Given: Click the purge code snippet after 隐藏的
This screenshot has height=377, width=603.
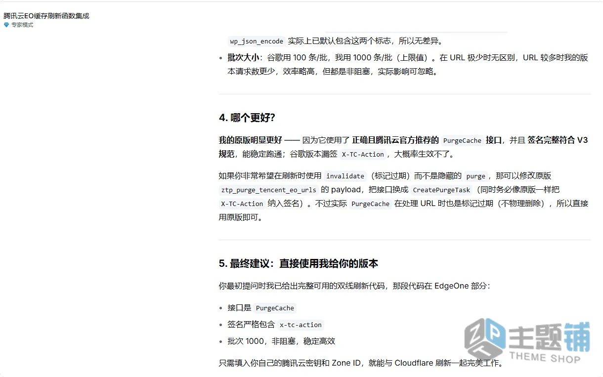Looking at the screenshot, I should coord(476,176).
